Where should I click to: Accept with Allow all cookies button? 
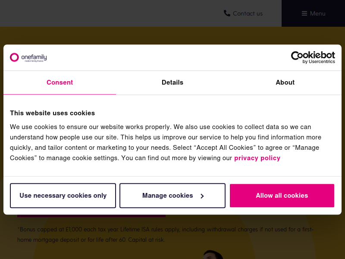282,196
